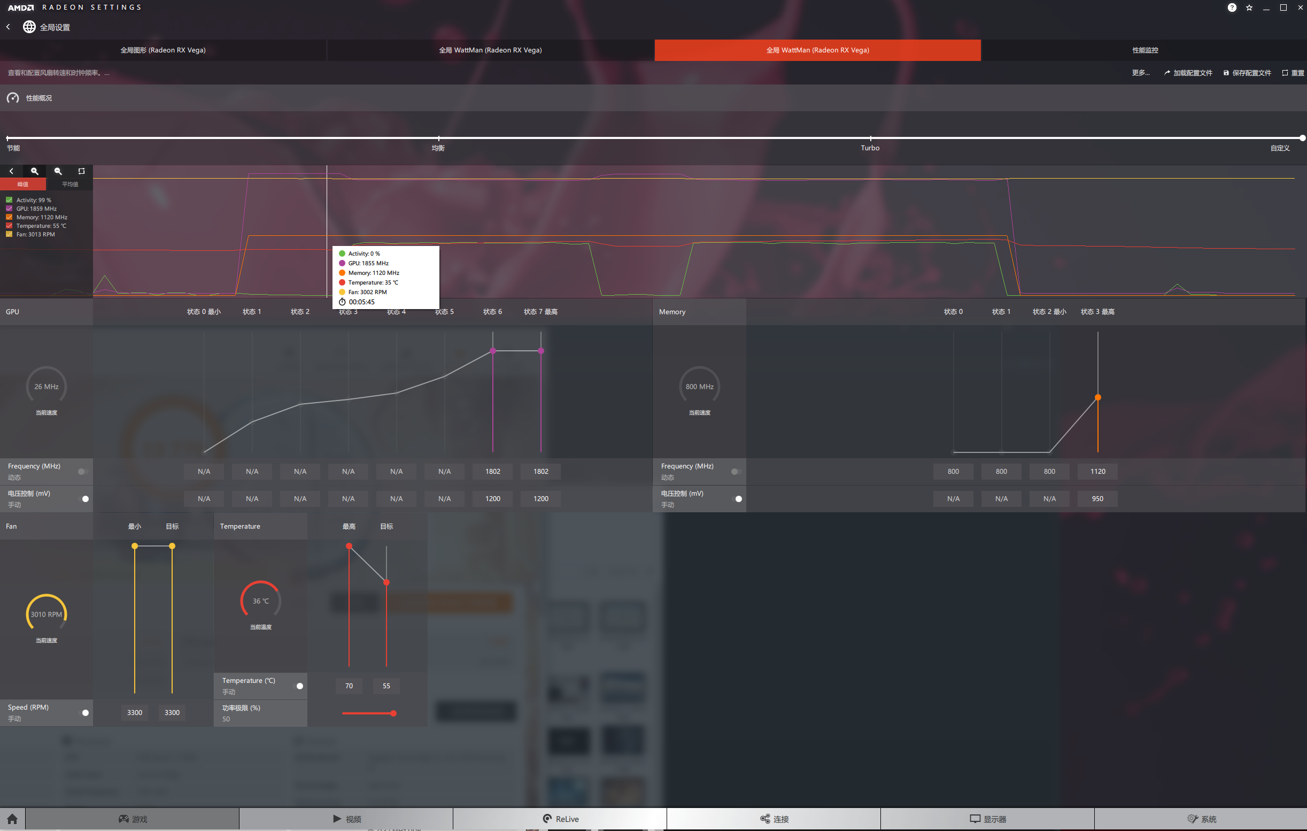The image size is (1307, 831).
Task: Open the 系统 system section
Action: point(1201,819)
